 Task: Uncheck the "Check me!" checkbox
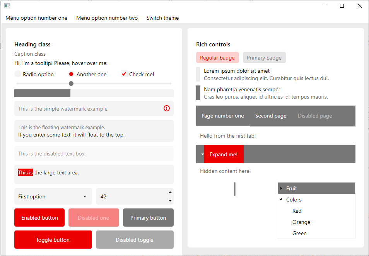124,74
